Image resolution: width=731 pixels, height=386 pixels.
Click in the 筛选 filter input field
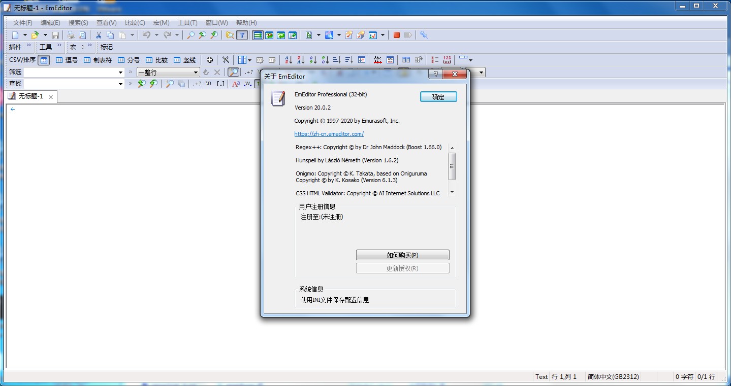tap(70, 72)
